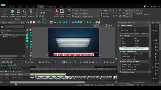
Task: Move object down one layer (green down arrow)
Action: click(88, 22)
